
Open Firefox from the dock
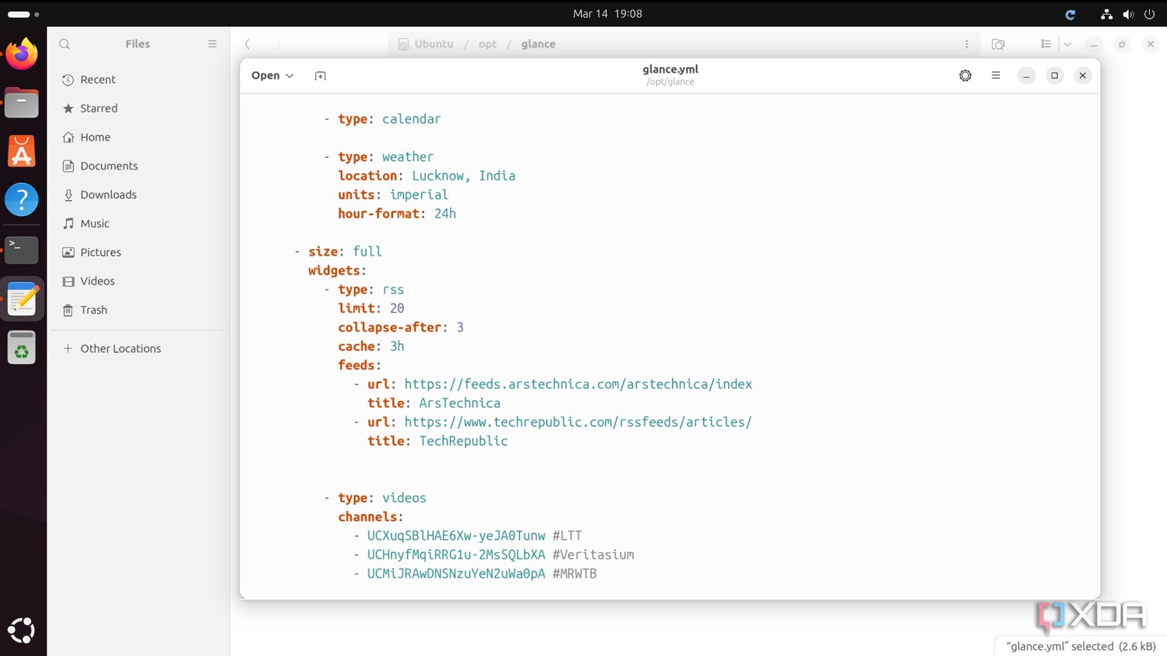tap(22, 54)
